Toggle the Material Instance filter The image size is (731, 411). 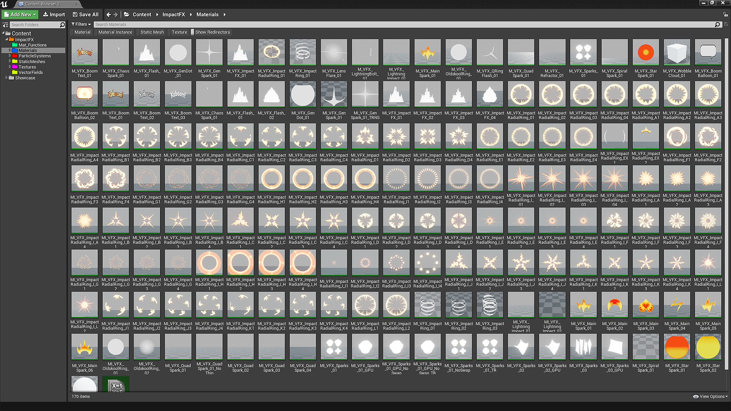click(114, 32)
